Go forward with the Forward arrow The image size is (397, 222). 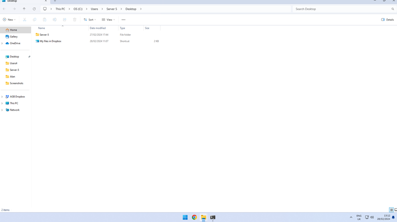click(x=14, y=9)
